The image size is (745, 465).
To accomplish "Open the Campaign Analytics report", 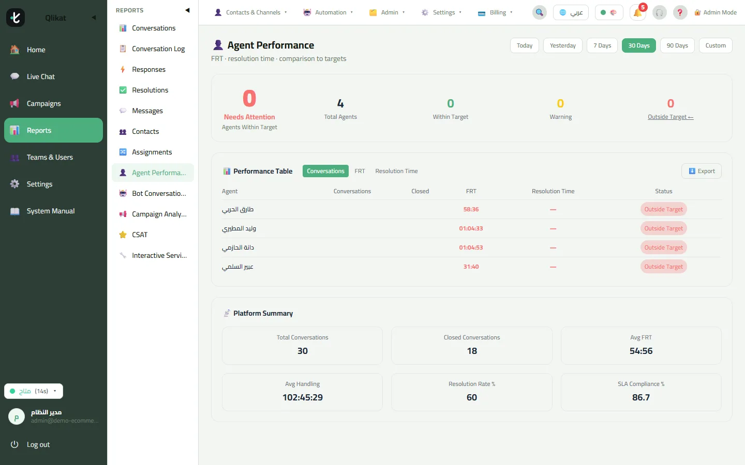I will [153, 214].
